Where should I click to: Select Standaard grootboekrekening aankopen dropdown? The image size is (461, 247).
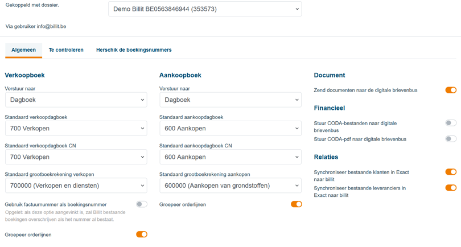coord(230,186)
